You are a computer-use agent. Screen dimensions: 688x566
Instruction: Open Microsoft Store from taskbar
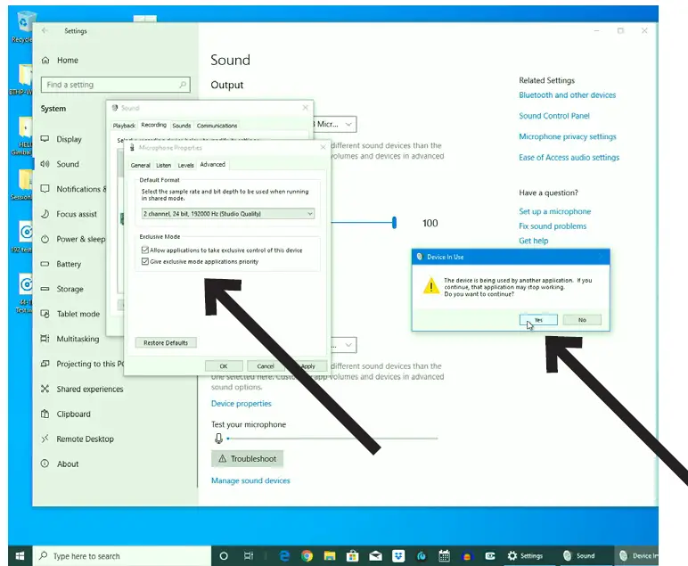352,556
